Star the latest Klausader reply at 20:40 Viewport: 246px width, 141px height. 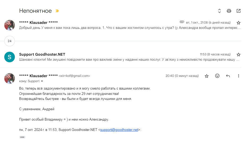[x=207, y=76]
